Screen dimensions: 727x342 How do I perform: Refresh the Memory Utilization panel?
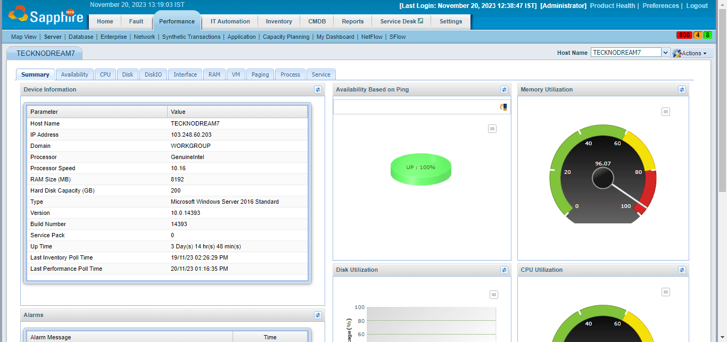(x=682, y=90)
